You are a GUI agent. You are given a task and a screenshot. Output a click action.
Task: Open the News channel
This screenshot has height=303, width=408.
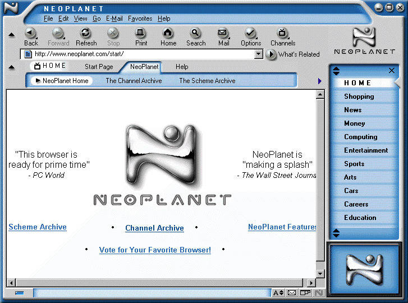point(353,110)
